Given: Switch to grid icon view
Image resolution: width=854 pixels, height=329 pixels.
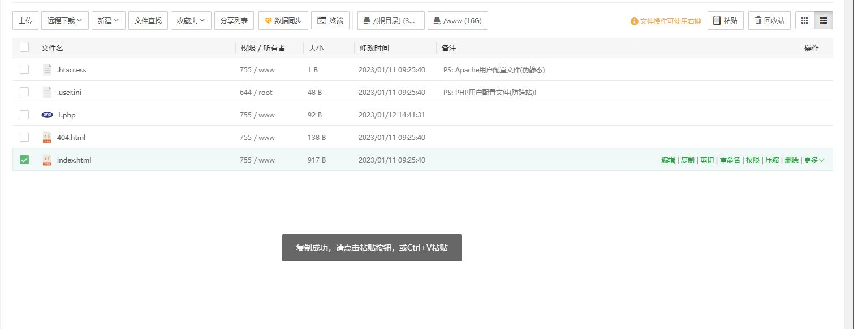Looking at the screenshot, I should (805, 20).
